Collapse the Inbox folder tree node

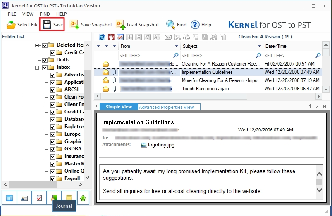[x=37, y=68]
